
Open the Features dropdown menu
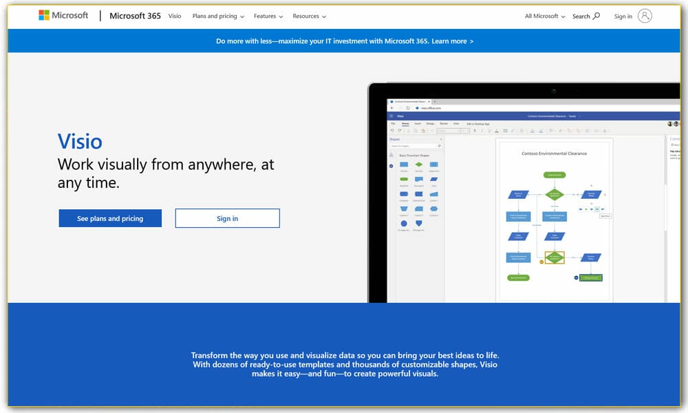coord(265,16)
